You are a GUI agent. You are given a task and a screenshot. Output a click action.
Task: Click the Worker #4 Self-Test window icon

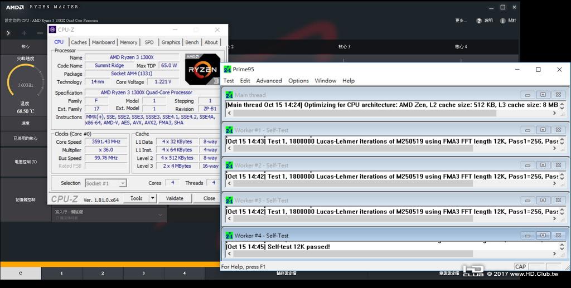(x=229, y=236)
